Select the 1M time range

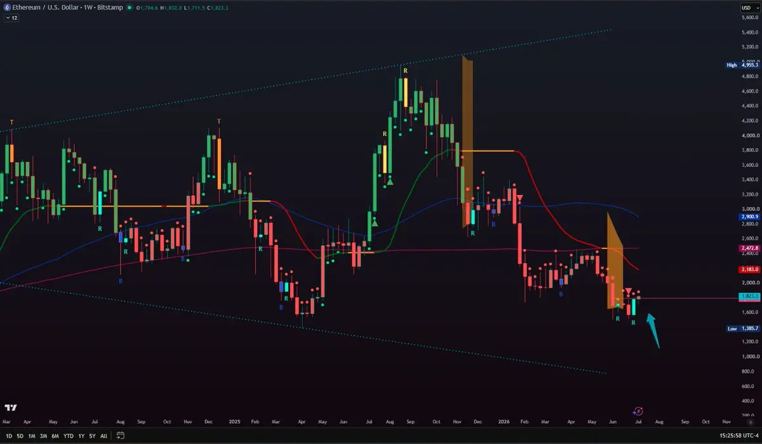(x=32, y=436)
